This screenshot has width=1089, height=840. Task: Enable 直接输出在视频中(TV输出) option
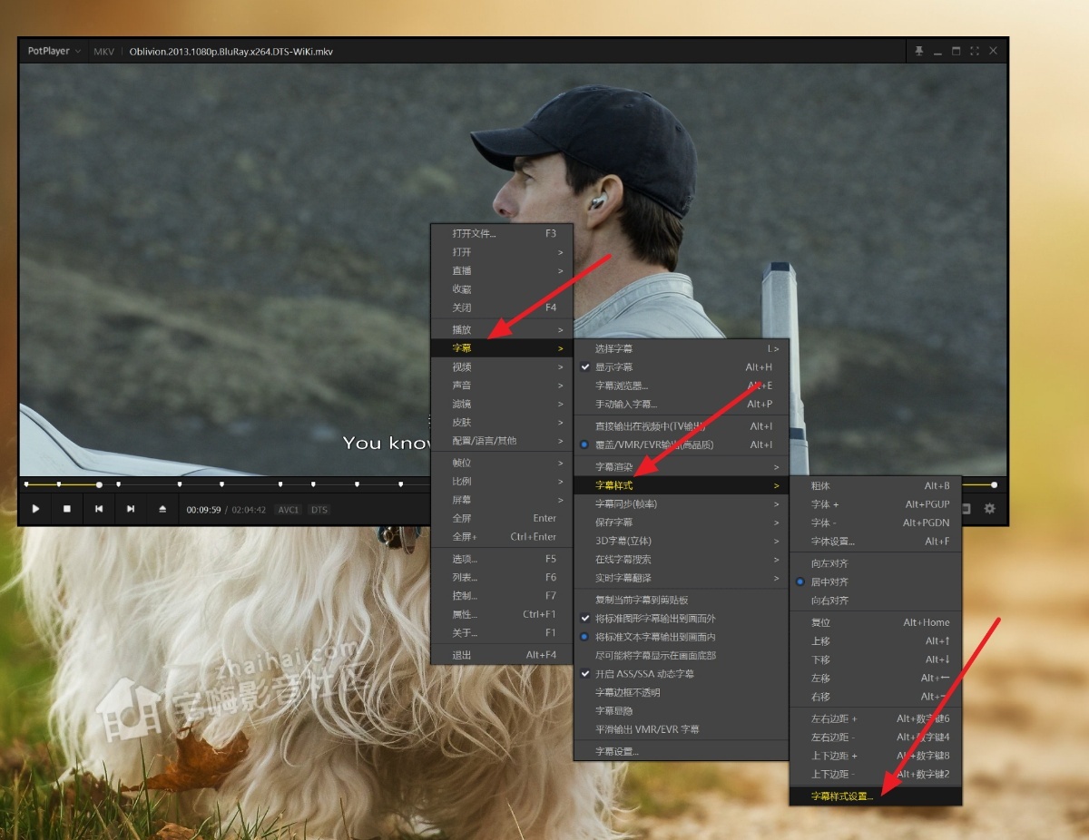coord(682,426)
